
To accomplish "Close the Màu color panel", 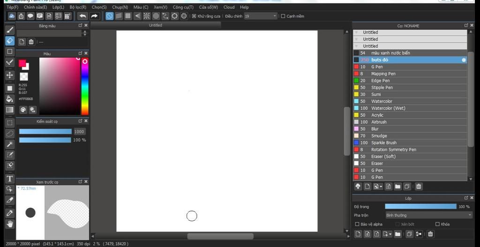I will [86, 53].
